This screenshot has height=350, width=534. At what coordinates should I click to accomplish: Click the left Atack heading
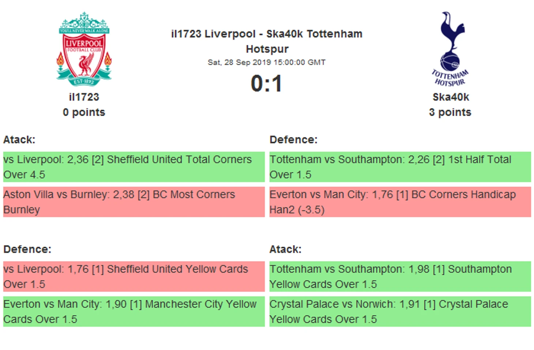pos(19,140)
